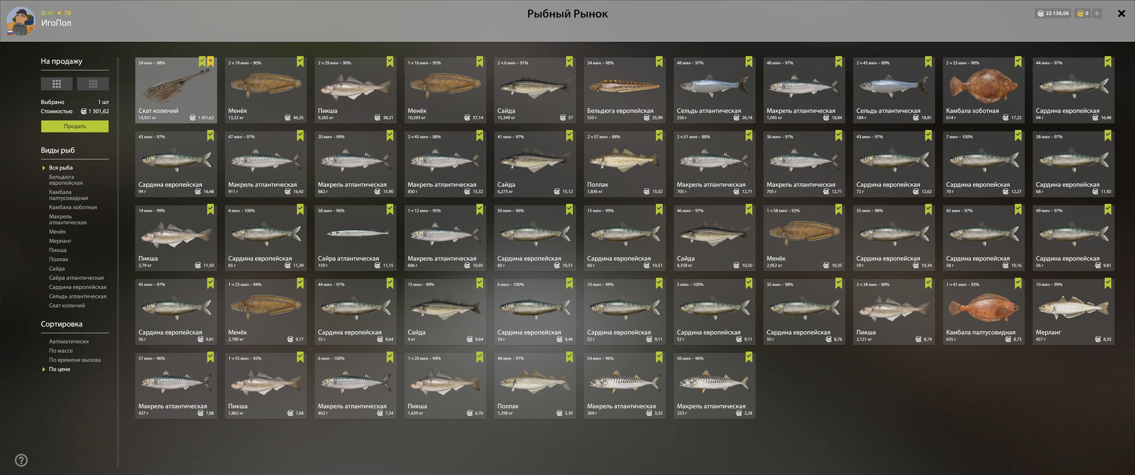Toggle green checkmark on Скат колючий card
Image resolution: width=1135 pixels, height=475 pixels.
pyautogui.click(x=202, y=62)
